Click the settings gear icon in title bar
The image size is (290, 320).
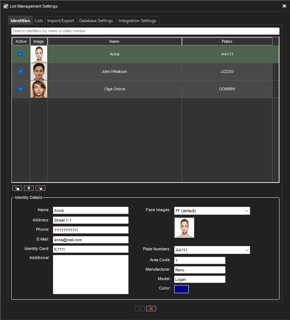click(x=5, y=6)
